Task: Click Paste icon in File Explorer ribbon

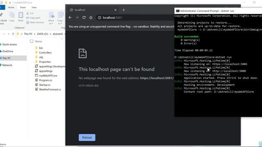Action: (x=21, y=17)
